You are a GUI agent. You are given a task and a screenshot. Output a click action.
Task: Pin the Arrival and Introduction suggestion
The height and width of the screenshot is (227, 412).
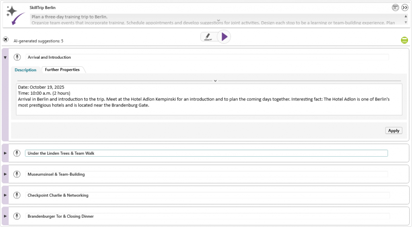click(x=17, y=57)
